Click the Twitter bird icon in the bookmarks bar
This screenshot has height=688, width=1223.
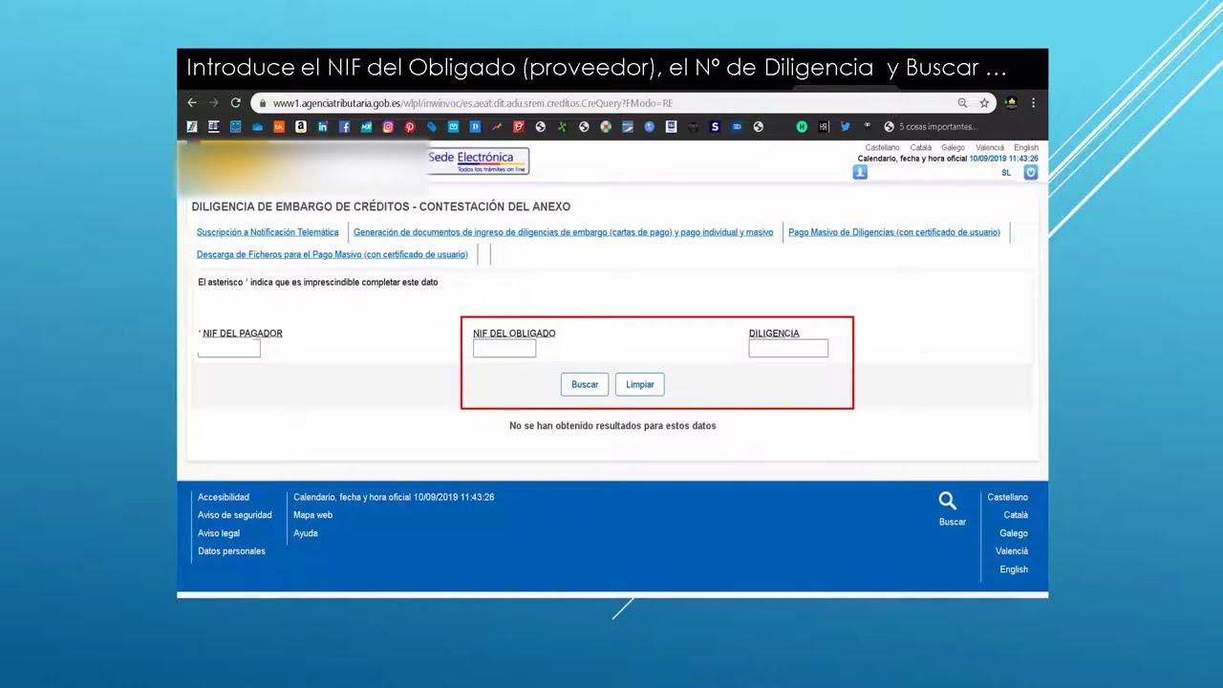click(845, 126)
